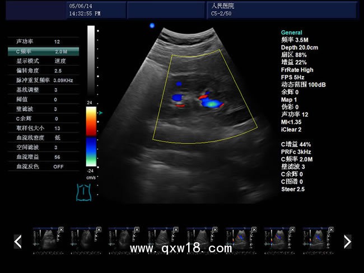Click the blue probe orientation dot
Screen dimensions: 364x273
point(152,25)
